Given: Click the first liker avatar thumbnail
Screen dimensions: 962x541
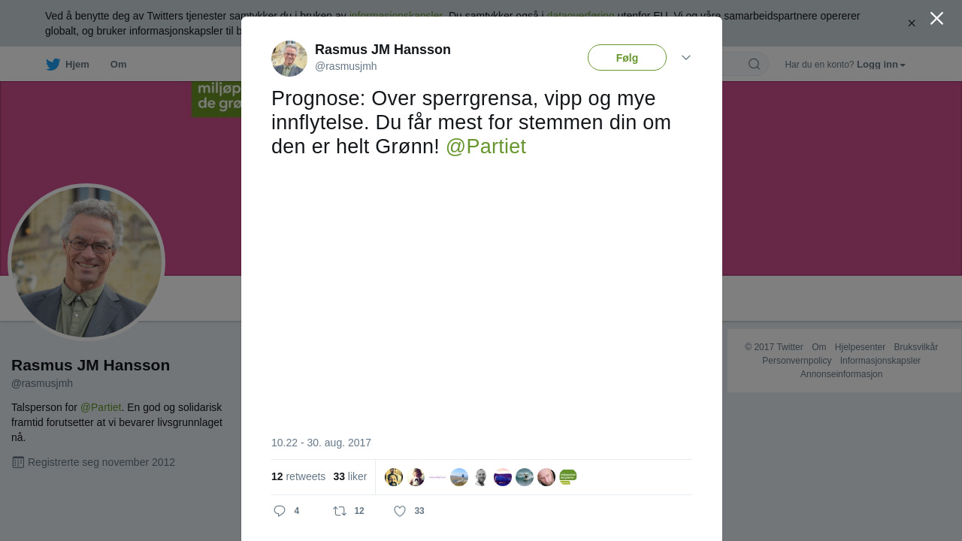Looking at the screenshot, I should click(394, 477).
